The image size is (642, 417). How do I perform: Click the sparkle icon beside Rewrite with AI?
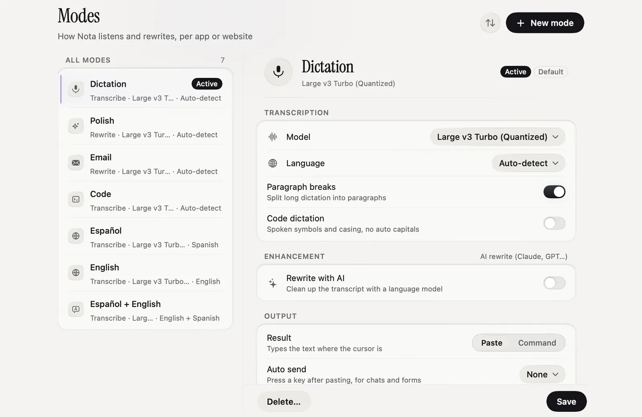273,283
